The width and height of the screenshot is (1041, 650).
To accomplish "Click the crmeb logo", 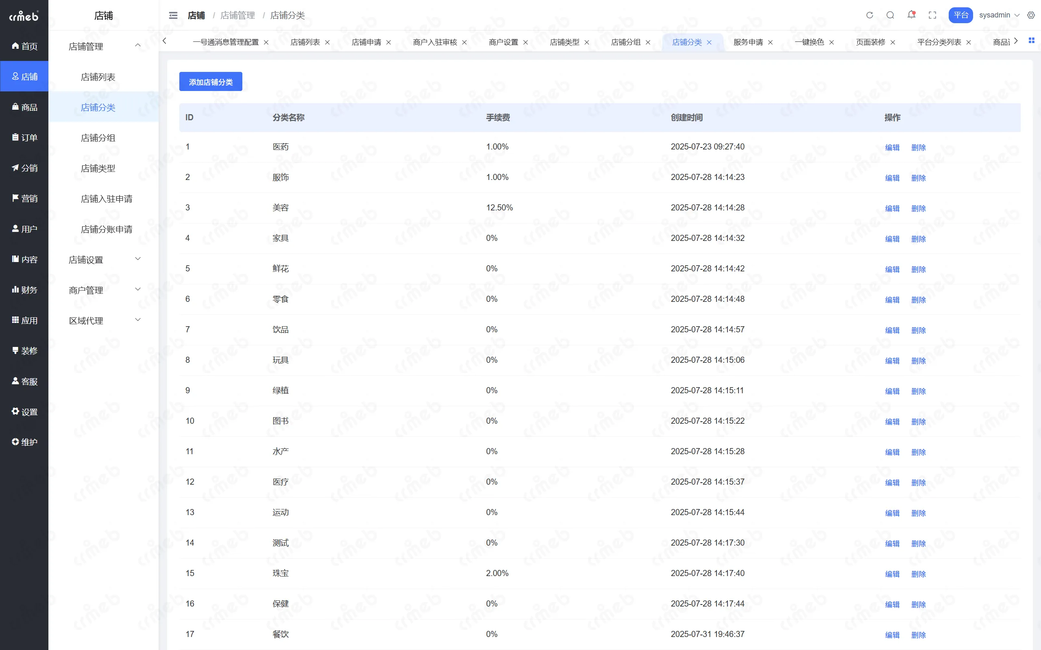I will click(x=24, y=16).
